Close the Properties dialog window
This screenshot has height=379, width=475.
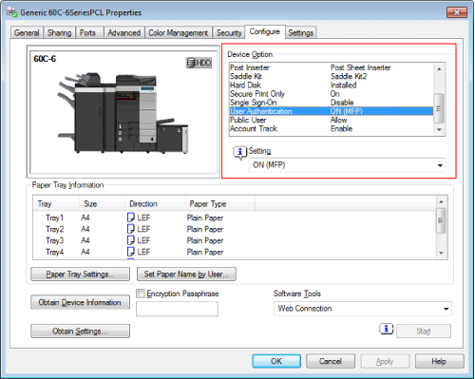pyautogui.click(x=457, y=12)
